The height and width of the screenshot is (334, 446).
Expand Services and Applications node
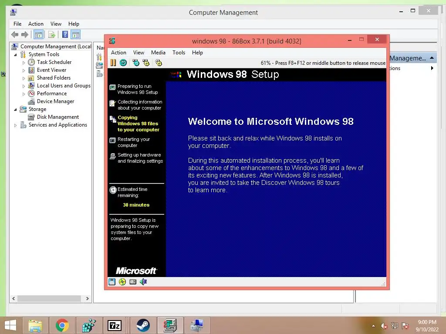tap(15, 125)
